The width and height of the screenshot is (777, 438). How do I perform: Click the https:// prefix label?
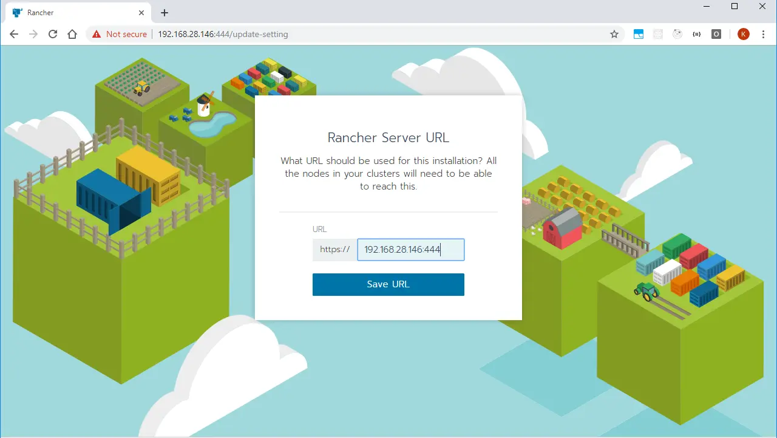335,250
